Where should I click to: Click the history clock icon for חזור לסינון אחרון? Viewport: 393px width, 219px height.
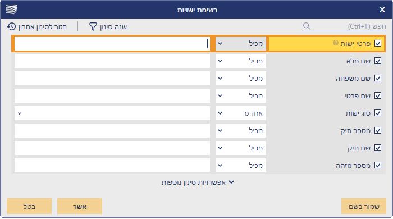[x=11, y=26]
